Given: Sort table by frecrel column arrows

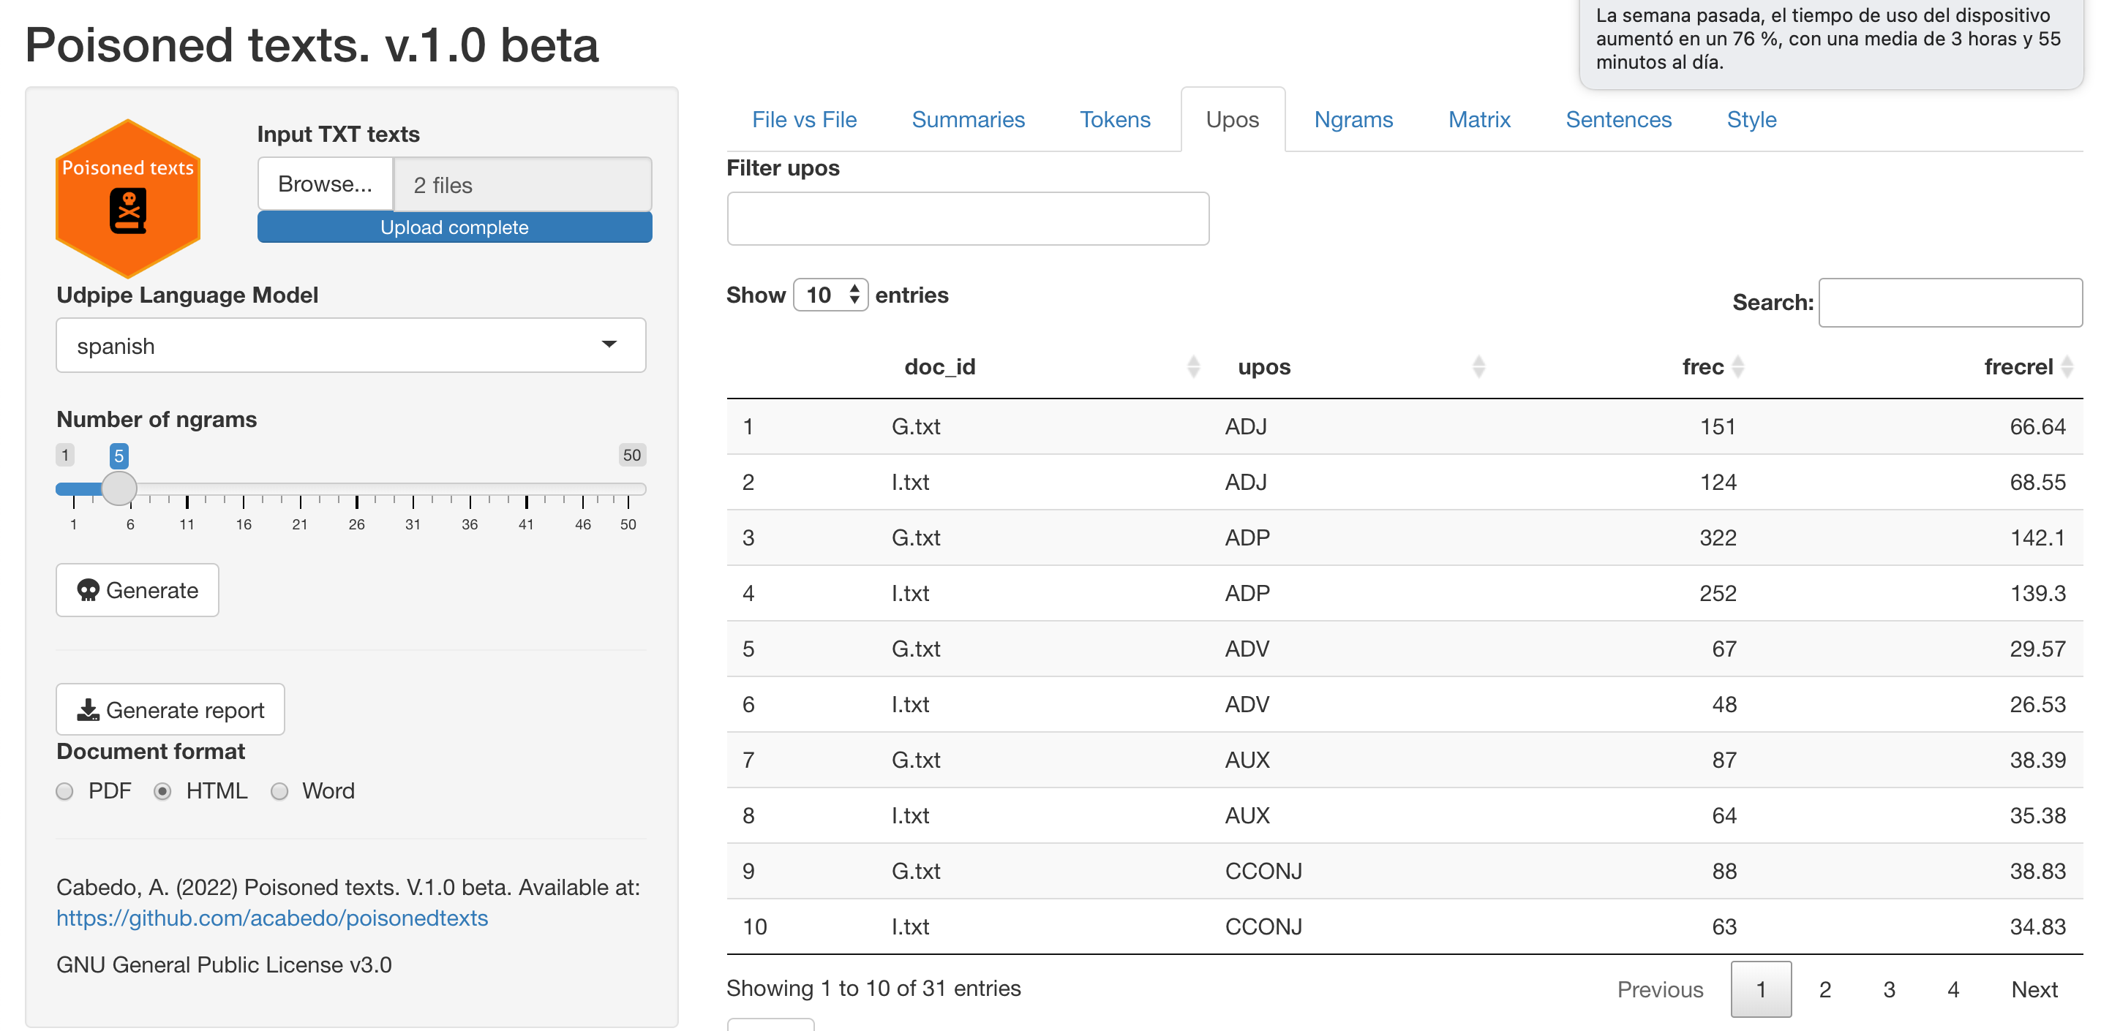Looking at the screenshot, I should pyautogui.click(x=2067, y=367).
